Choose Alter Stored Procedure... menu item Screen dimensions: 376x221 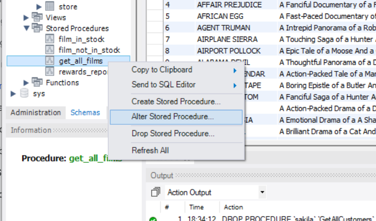[x=176, y=117]
